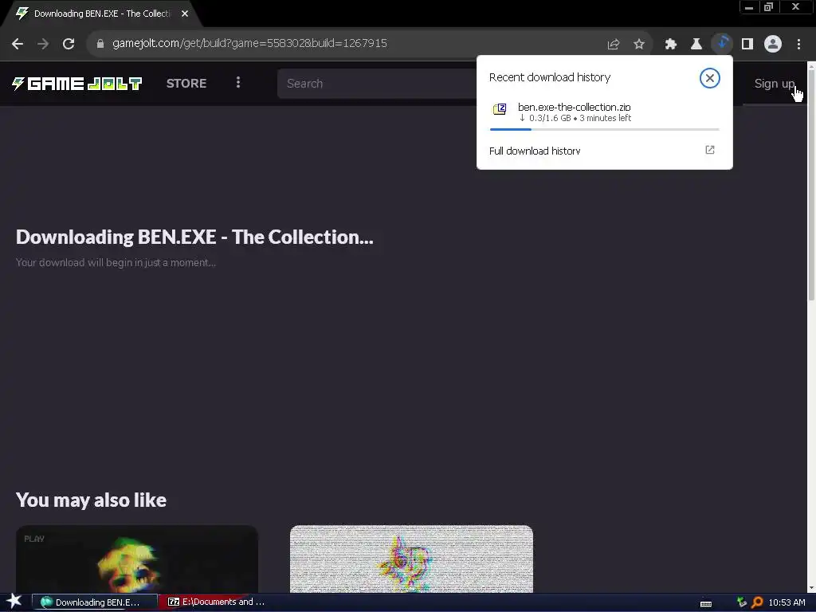The width and height of the screenshot is (816, 612).
Task: Open the Chrome profile avatar
Action: coord(773,45)
